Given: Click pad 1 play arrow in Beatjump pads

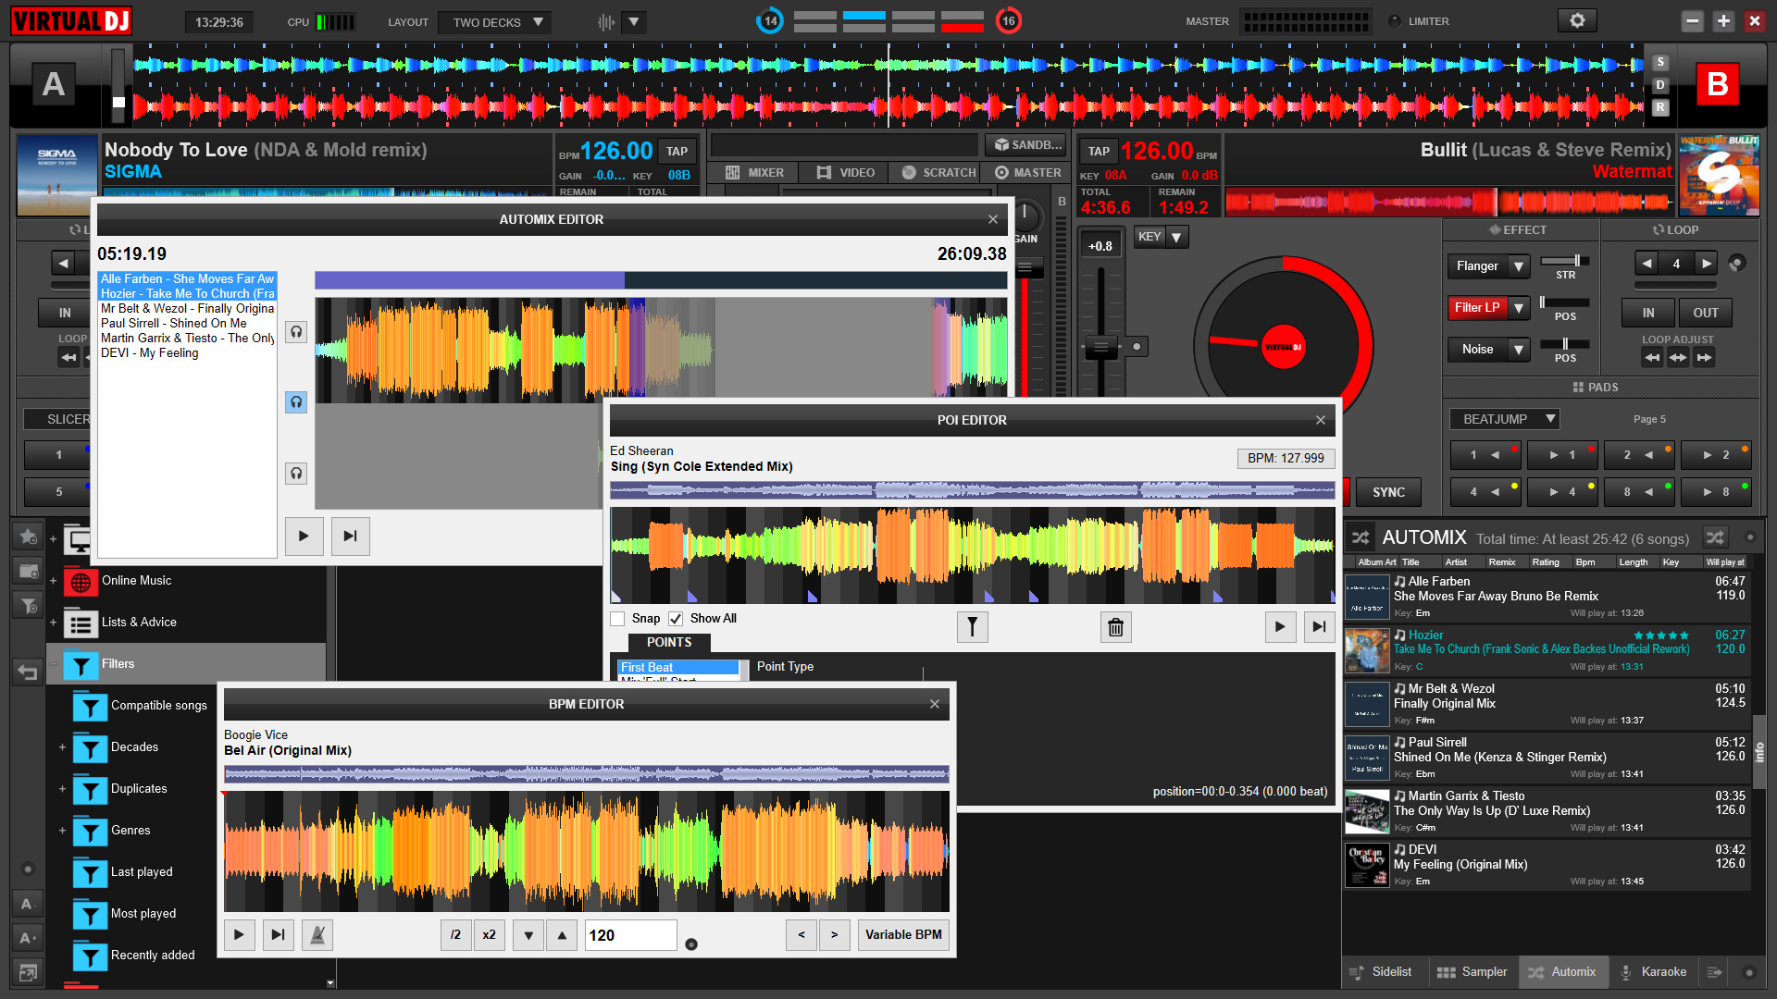Looking at the screenshot, I should click(x=1564, y=455).
